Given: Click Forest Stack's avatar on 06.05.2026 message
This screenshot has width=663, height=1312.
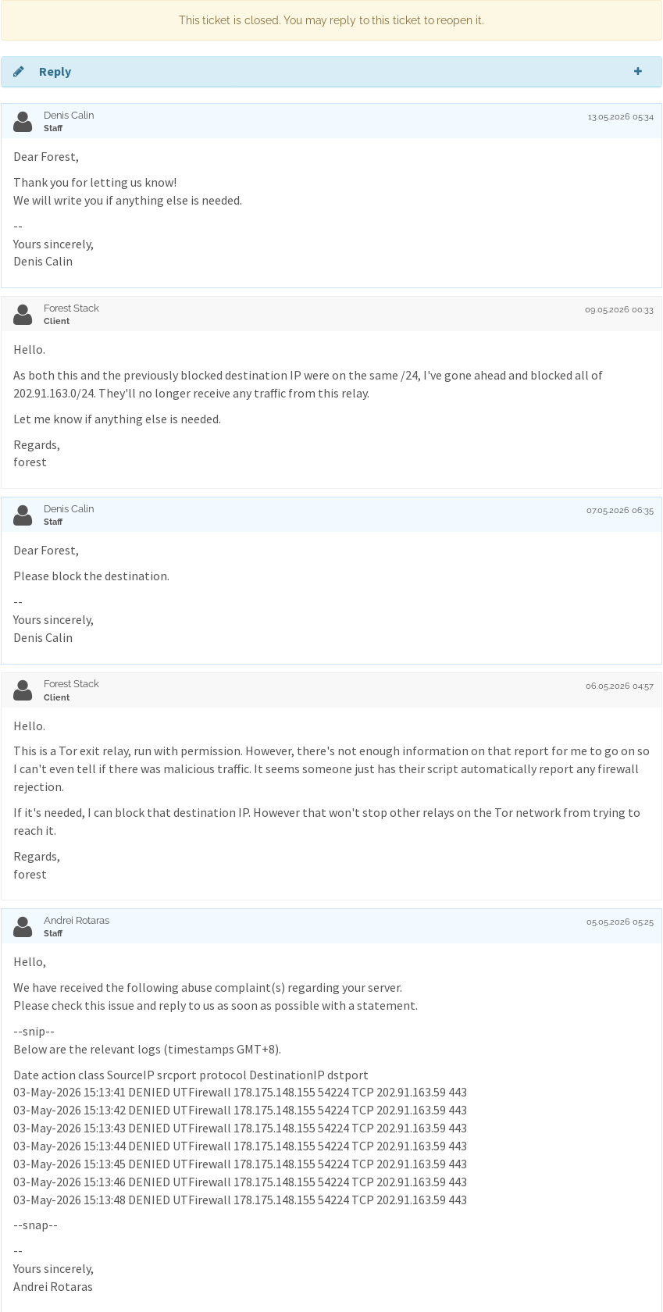Looking at the screenshot, I should click(23, 690).
